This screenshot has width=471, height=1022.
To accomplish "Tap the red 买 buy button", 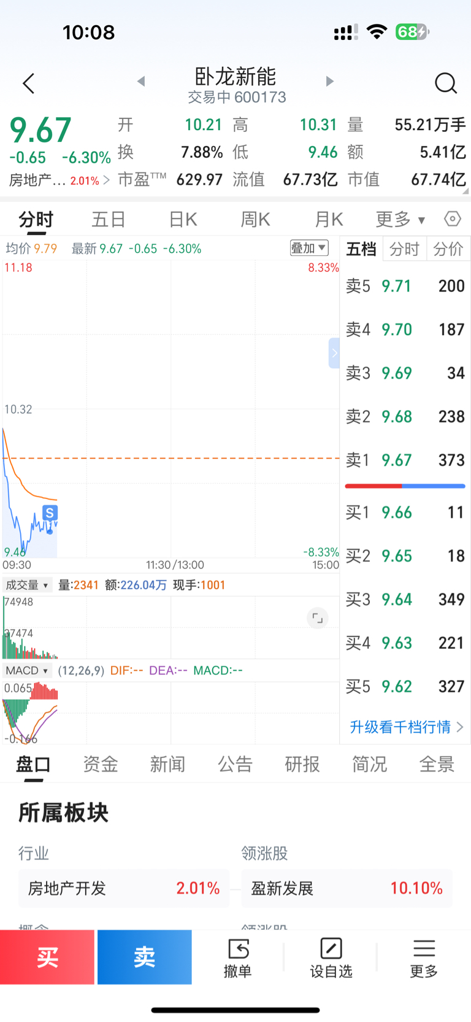I will click(47, 957).
